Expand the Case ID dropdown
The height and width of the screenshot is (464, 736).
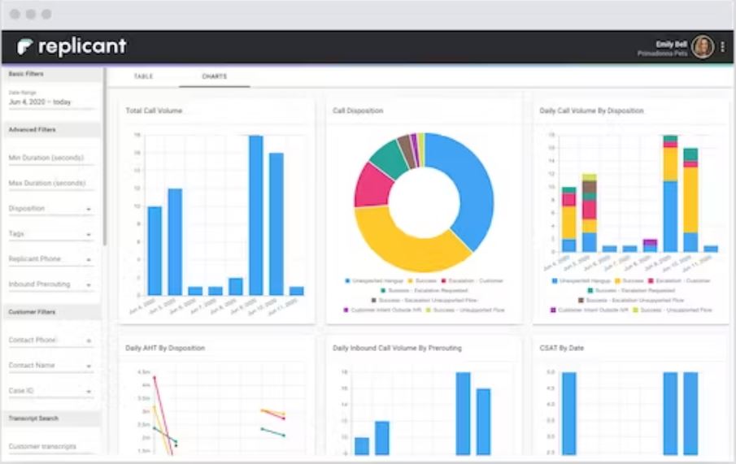point(50,391)
